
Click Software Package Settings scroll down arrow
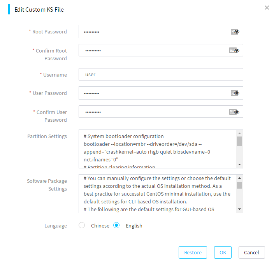click(x=240, y=209)
